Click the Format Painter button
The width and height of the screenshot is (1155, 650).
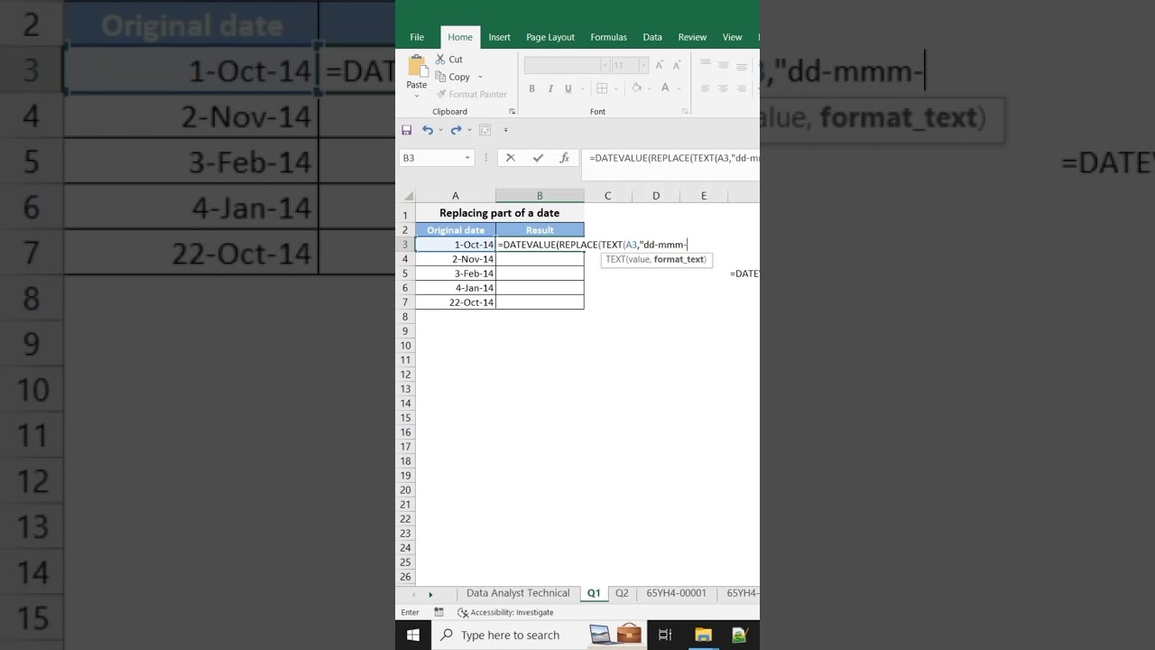(471, 94)
